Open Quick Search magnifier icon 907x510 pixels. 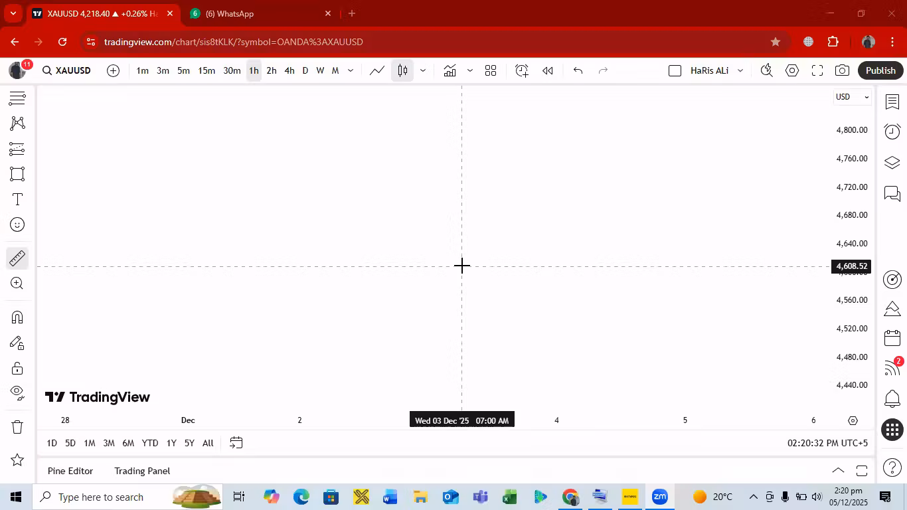click(x=767, y=70)
